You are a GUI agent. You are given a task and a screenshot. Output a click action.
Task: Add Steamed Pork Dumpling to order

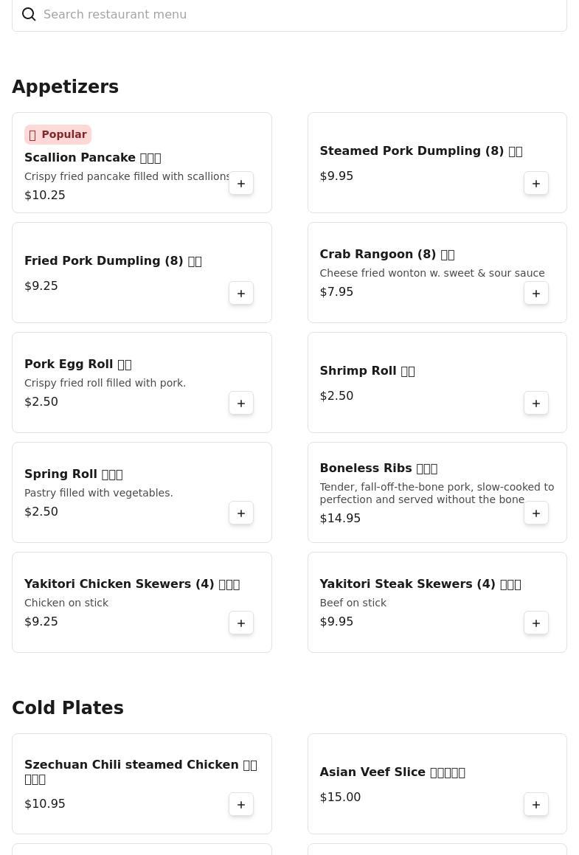coord(536,184)
